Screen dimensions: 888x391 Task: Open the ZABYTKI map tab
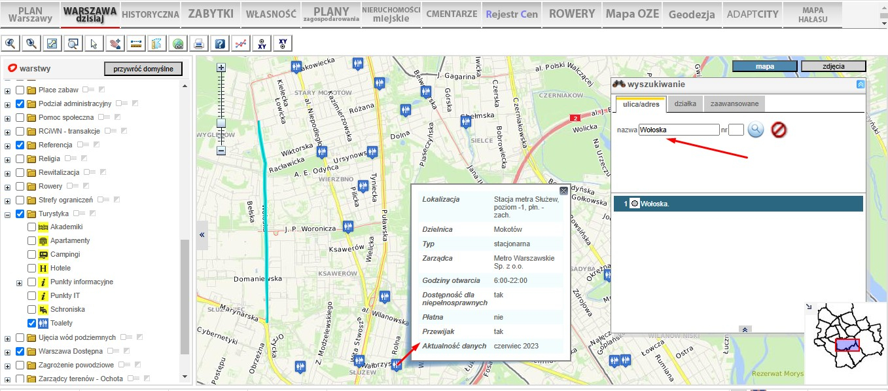(211, 14)
